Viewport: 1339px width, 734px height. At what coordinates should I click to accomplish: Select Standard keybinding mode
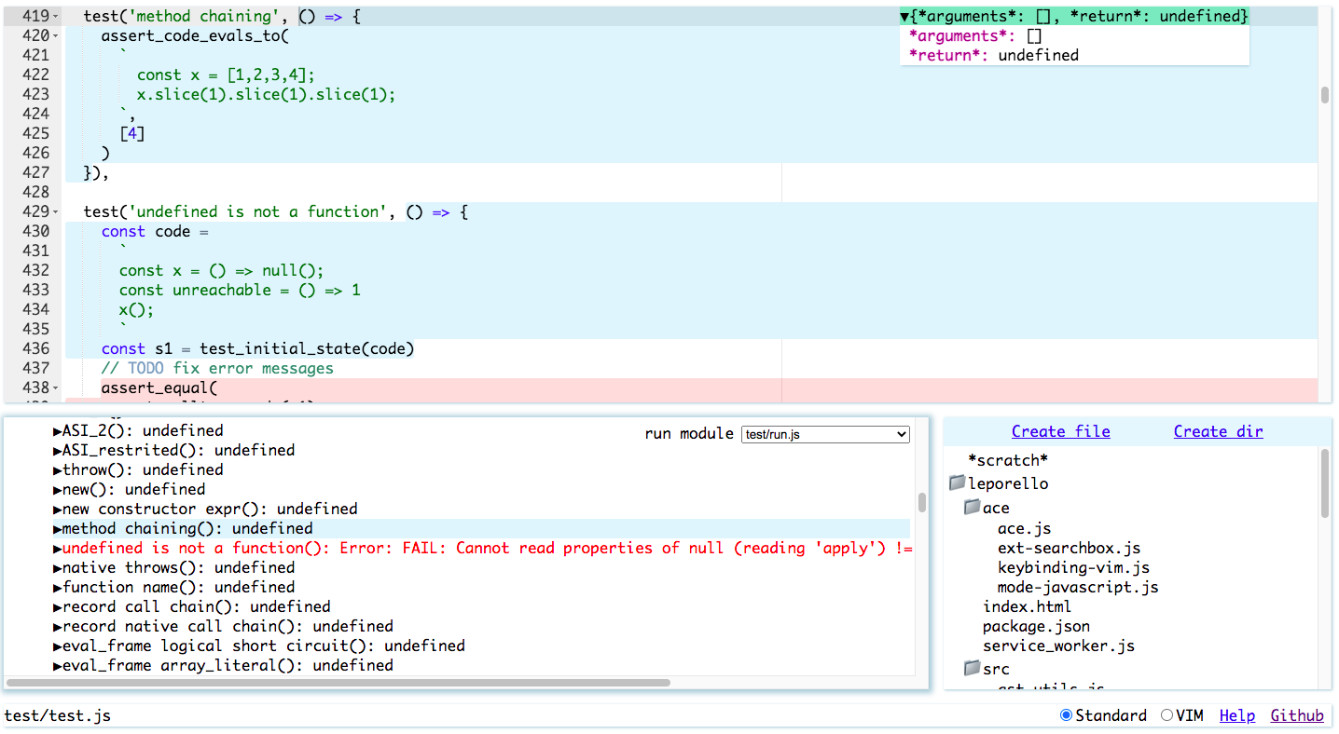1067,715
